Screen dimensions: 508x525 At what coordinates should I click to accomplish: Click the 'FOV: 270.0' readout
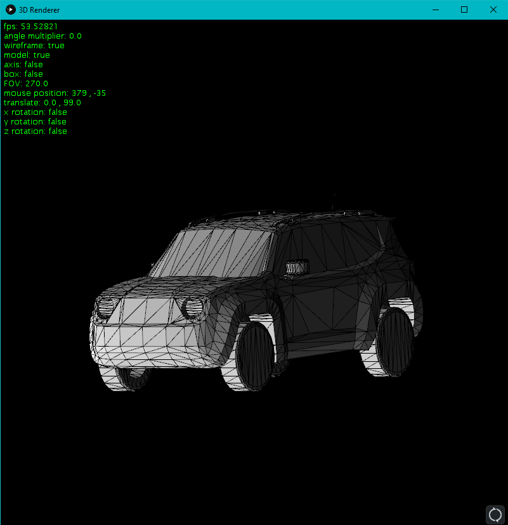26,83
